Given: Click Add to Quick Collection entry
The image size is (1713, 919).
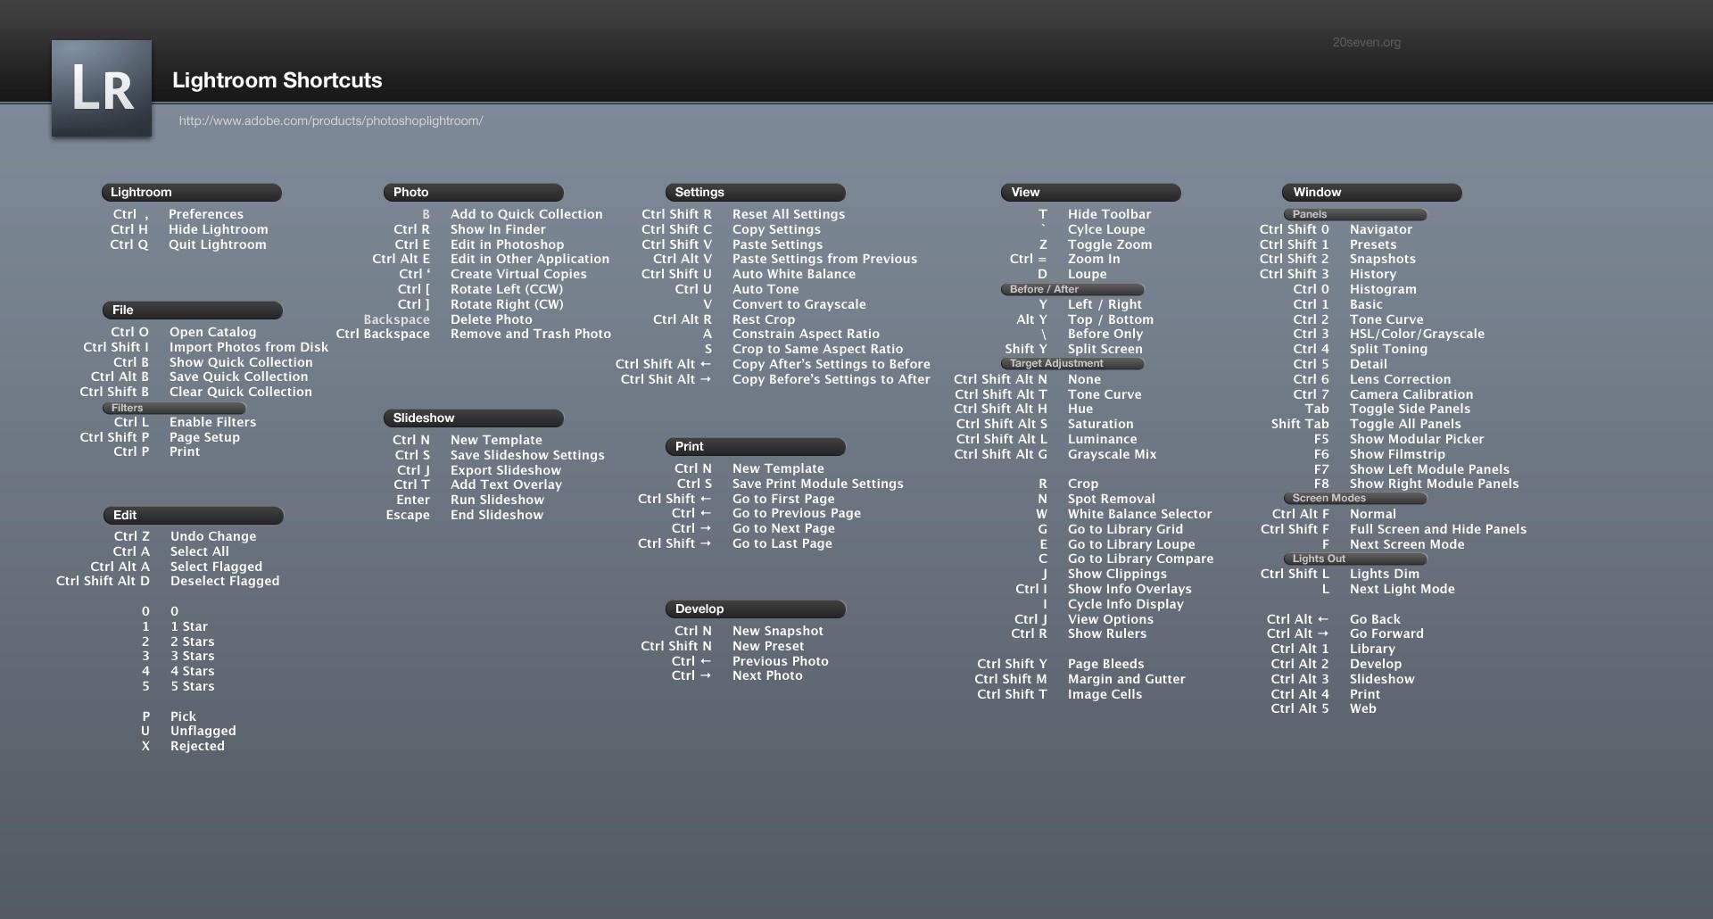Looking at the screenshot, I should coord(526,214).
